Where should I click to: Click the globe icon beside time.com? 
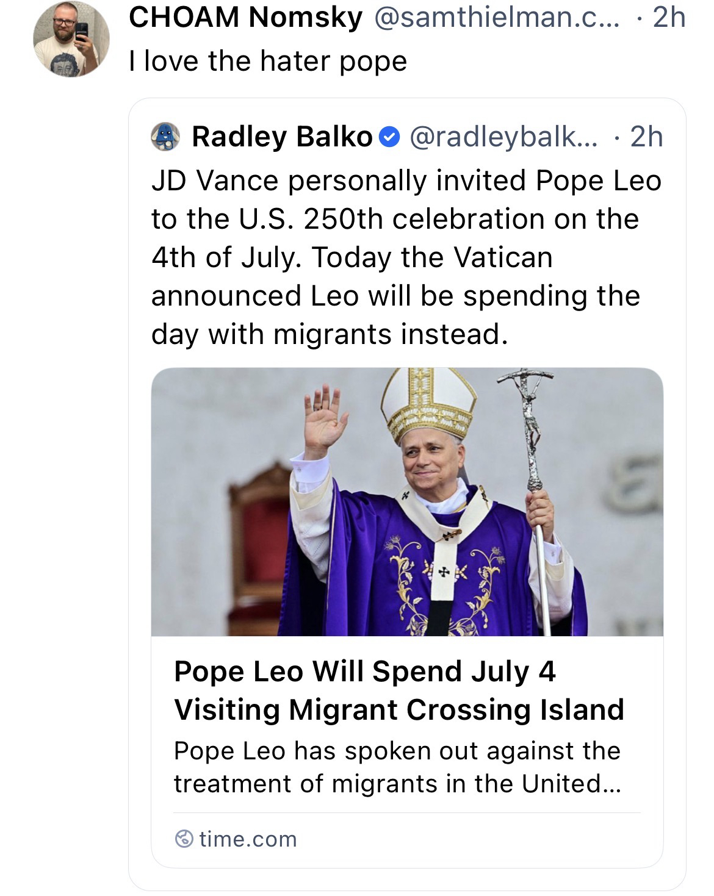(184, 839)
